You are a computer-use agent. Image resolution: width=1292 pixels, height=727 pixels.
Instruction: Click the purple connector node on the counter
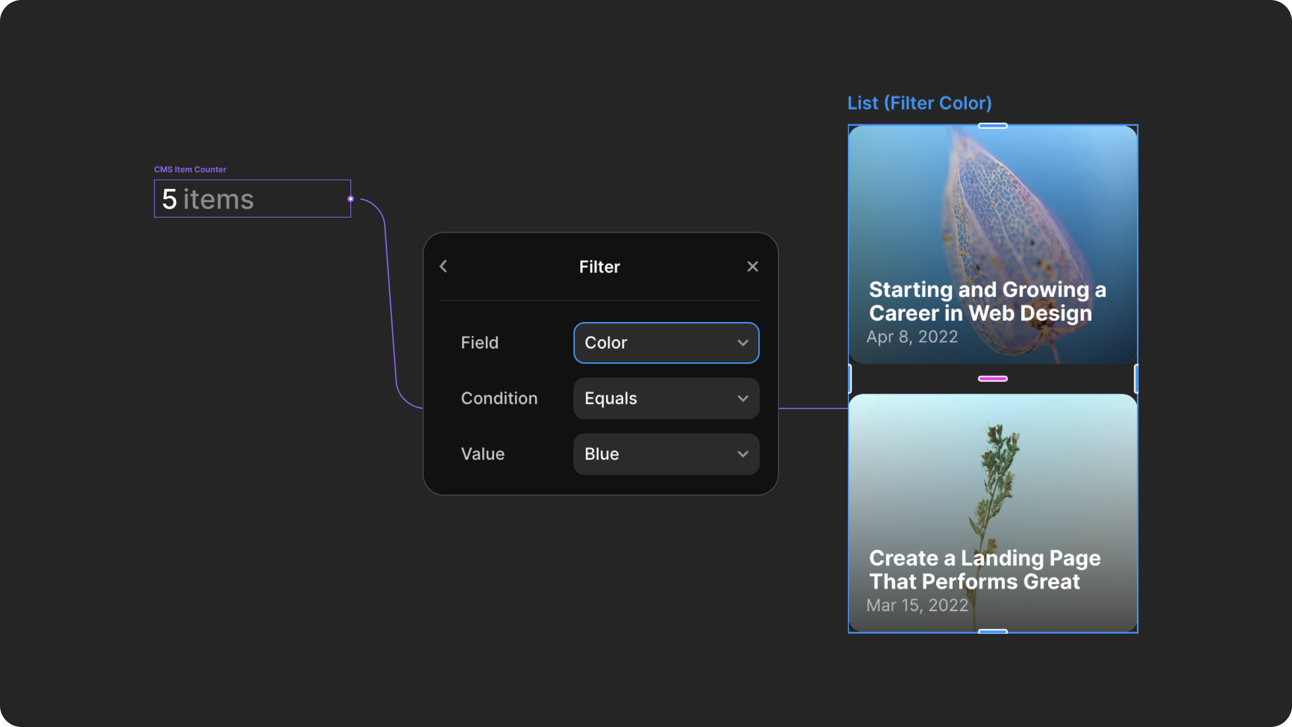click(352, 198)
